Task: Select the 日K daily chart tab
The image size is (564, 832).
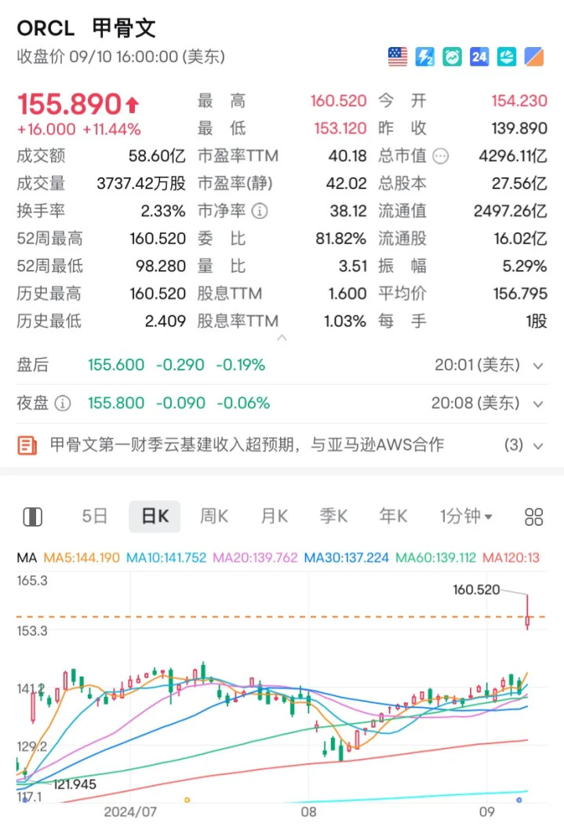Action: pos(155,516)
